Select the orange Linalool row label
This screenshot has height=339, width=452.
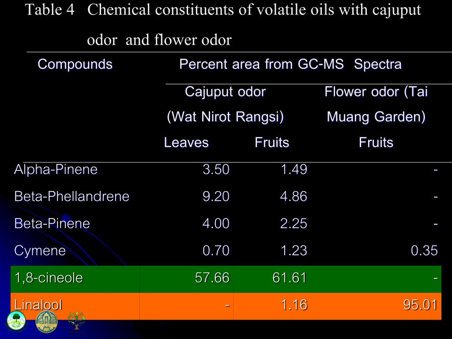click(38, 305)
